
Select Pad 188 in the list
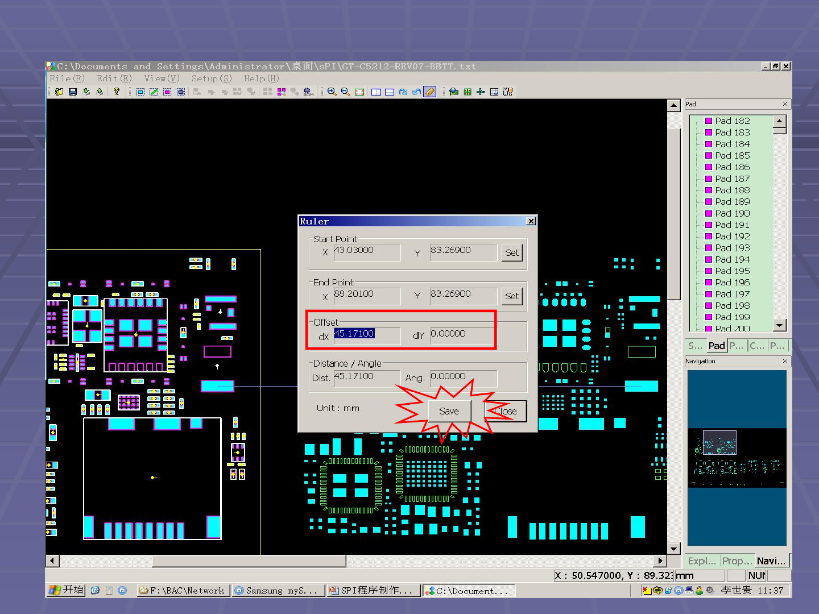pos(733,190)
